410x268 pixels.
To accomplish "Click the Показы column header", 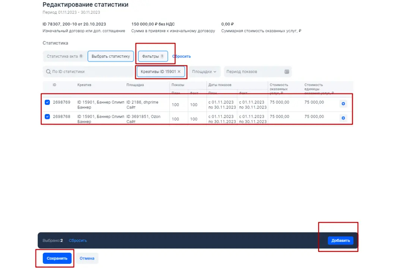I will click(x=178, y=85).
